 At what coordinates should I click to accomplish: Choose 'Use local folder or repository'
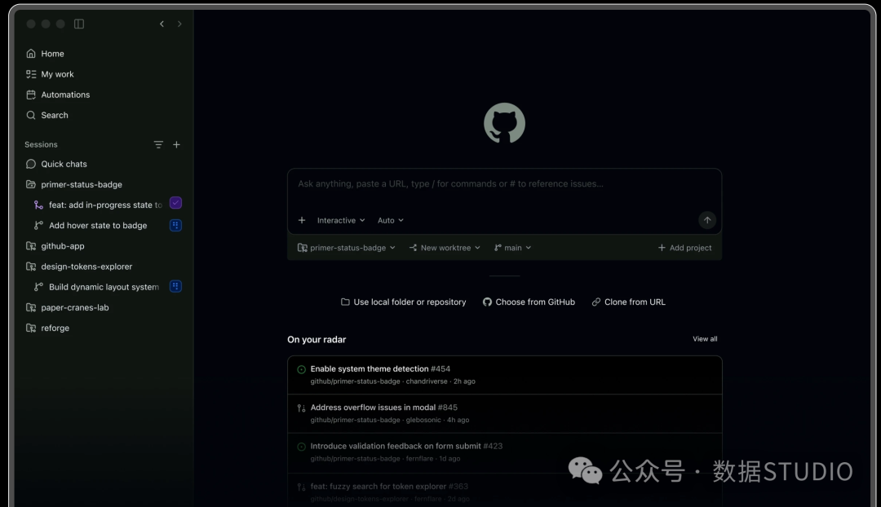tap(404, 302)
